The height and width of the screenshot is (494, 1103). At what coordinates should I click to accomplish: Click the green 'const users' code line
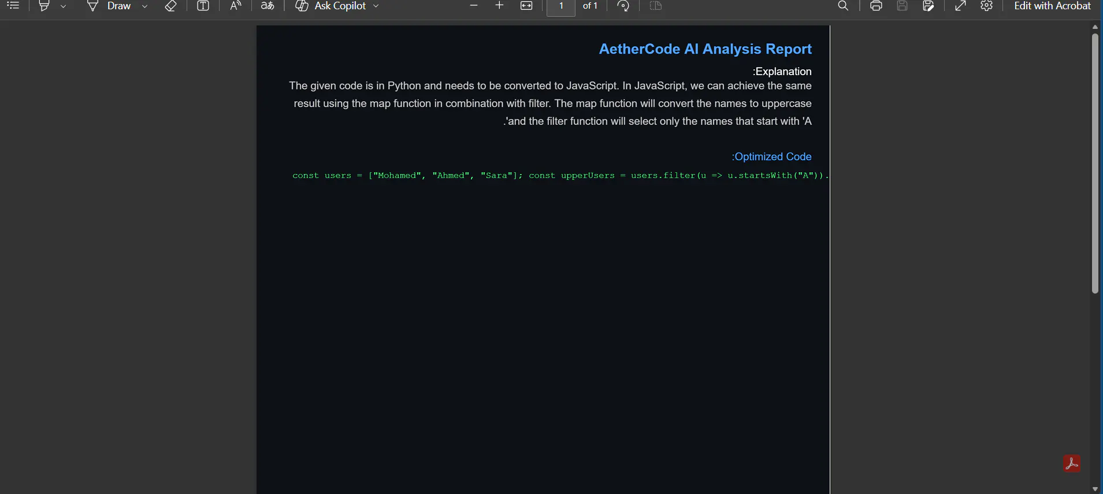pos(560,176)
